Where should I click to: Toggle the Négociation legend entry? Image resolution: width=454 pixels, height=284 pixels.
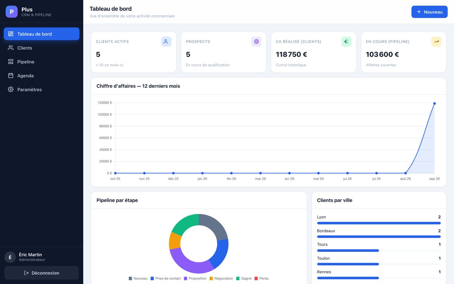click(x=221, y=278)
